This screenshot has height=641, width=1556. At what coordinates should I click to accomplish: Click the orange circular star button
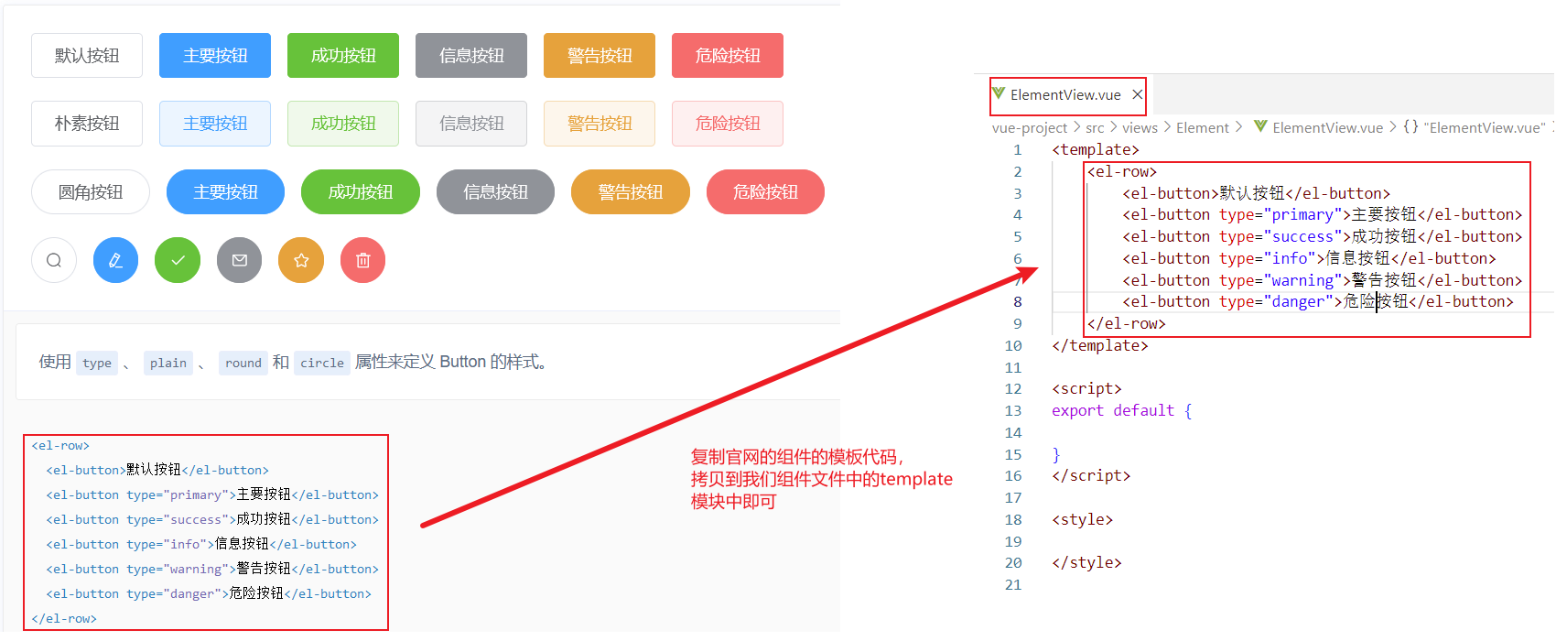[x=301, y=260]
